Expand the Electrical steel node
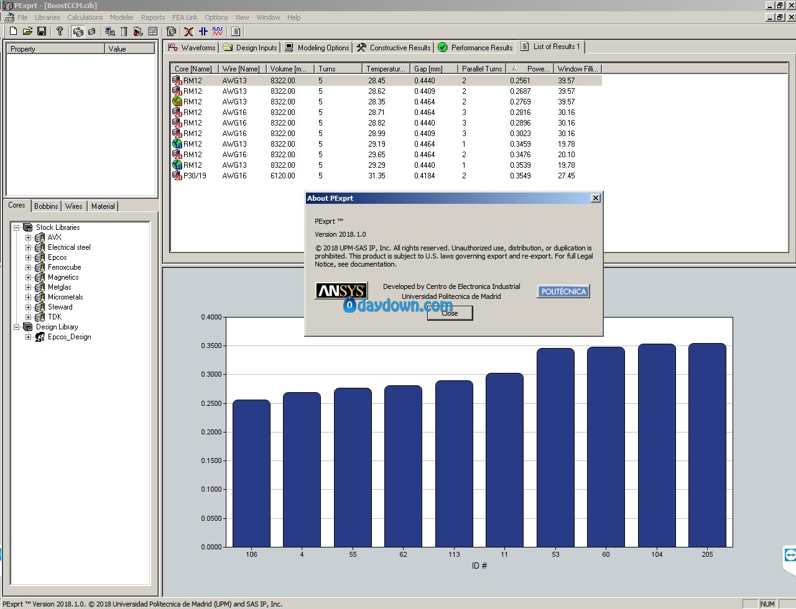The height and width of the screenshot is (609, 796). (28, 247)
